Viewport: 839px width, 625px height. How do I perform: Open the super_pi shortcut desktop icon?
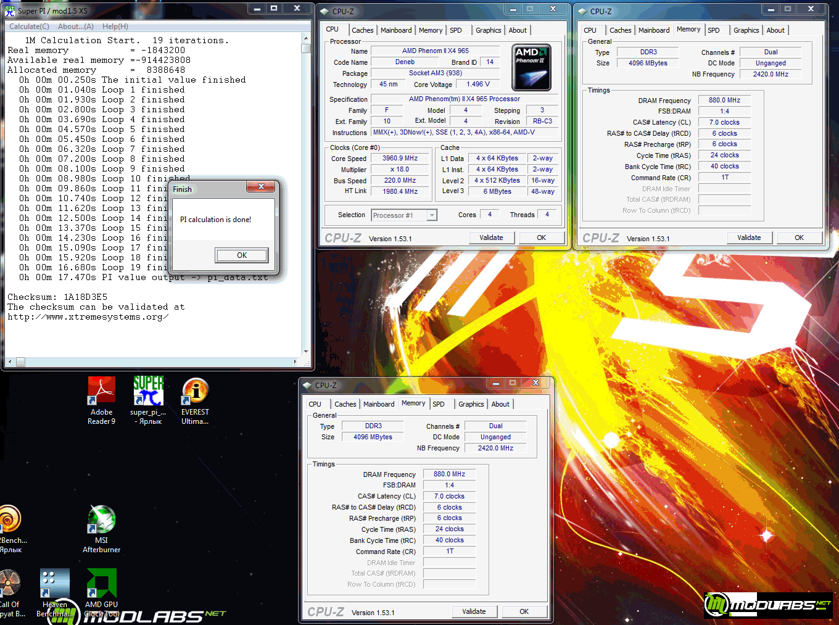pyautogui.click(x=148, y=400)
